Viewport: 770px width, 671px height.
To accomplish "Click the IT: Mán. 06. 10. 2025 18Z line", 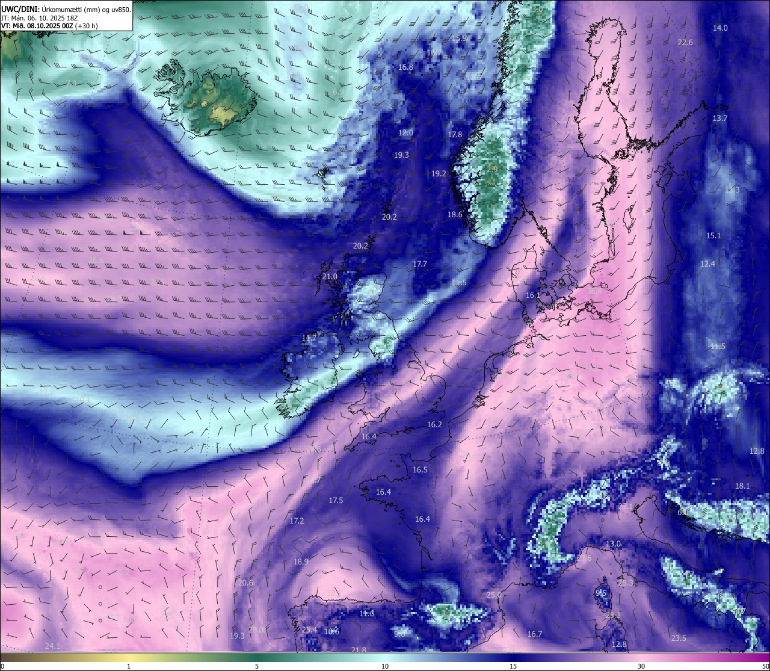I will tap(40, 18).
